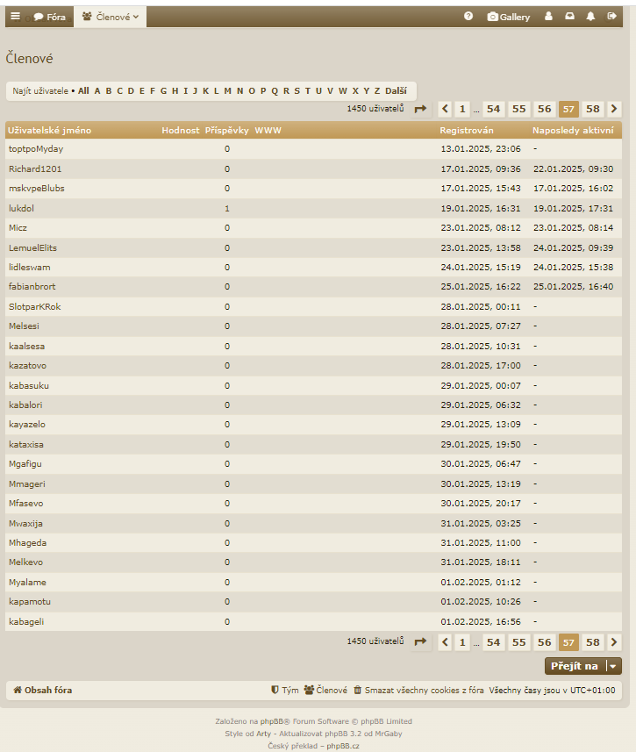Open user profile of Richard1201
This screenshot has height=752, width=636.
click(35, 168)
